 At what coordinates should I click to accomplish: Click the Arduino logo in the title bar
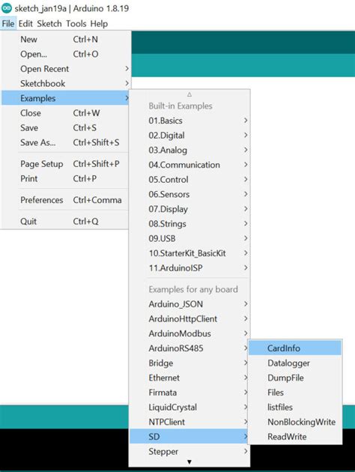7,8
